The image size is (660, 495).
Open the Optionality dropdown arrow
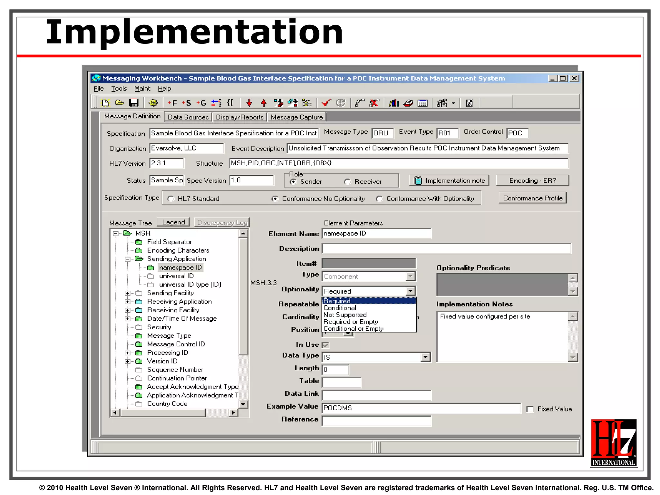pos(410,291)
